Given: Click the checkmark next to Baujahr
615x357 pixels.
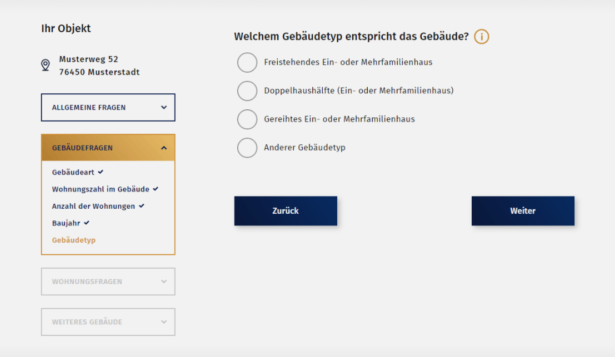Looking at the screenshot, I should coord(87,223).
